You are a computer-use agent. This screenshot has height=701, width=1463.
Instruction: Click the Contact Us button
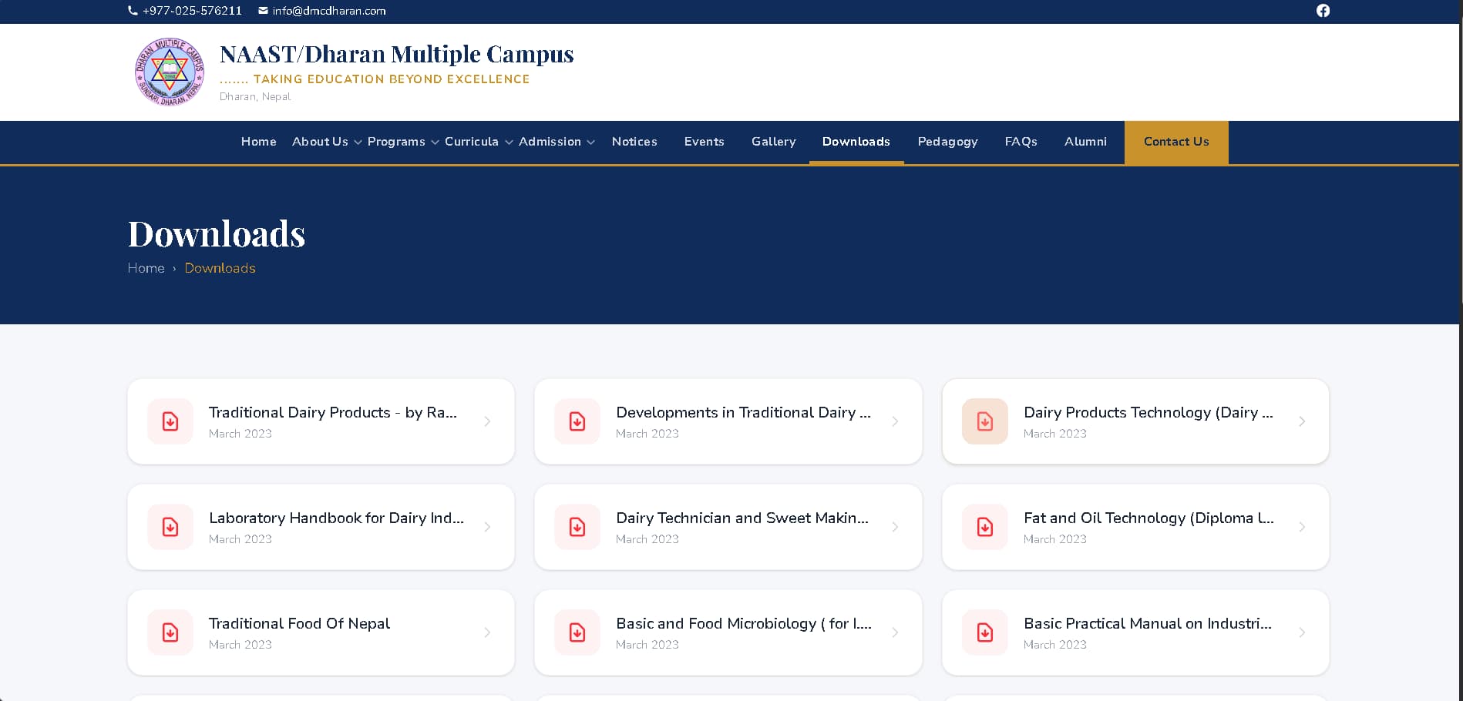(1176, 143)
